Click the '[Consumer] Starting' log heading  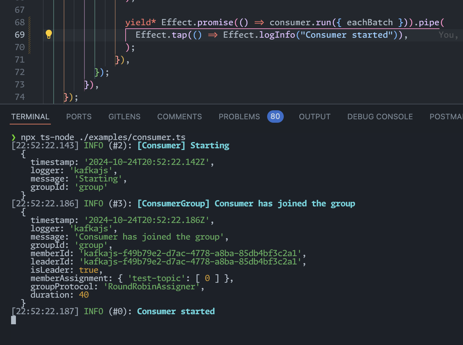[x=183, y=146]
